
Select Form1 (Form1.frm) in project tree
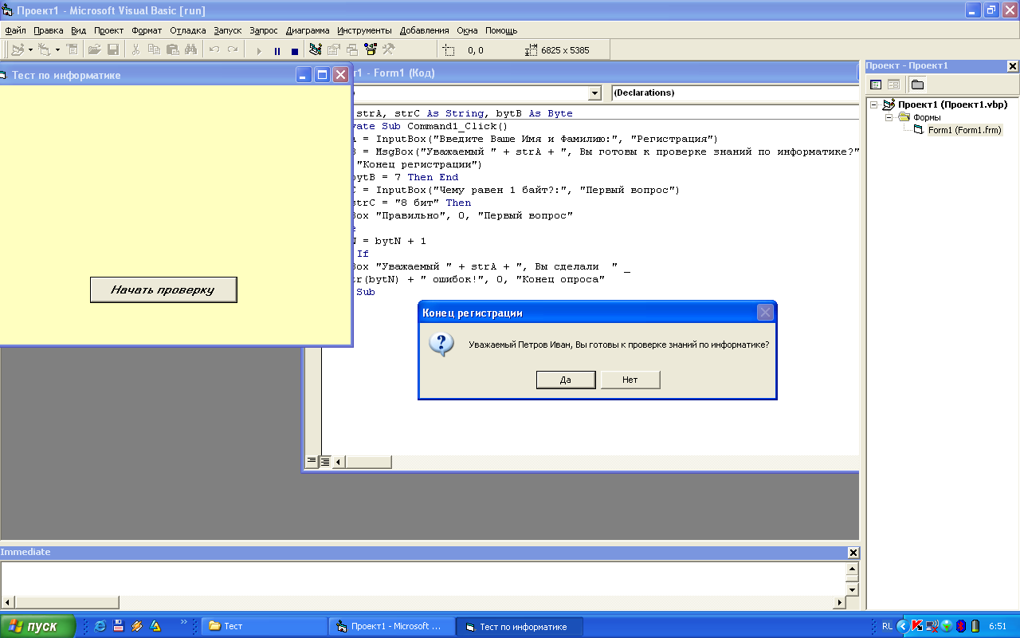[964, 130]
